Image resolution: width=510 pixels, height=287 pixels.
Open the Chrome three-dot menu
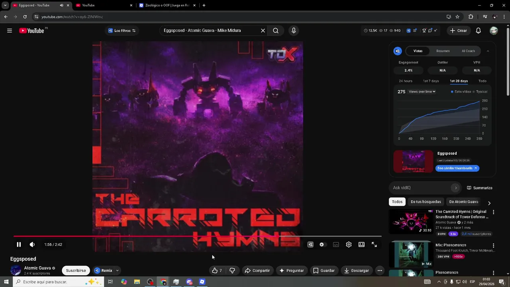[504, 17]
